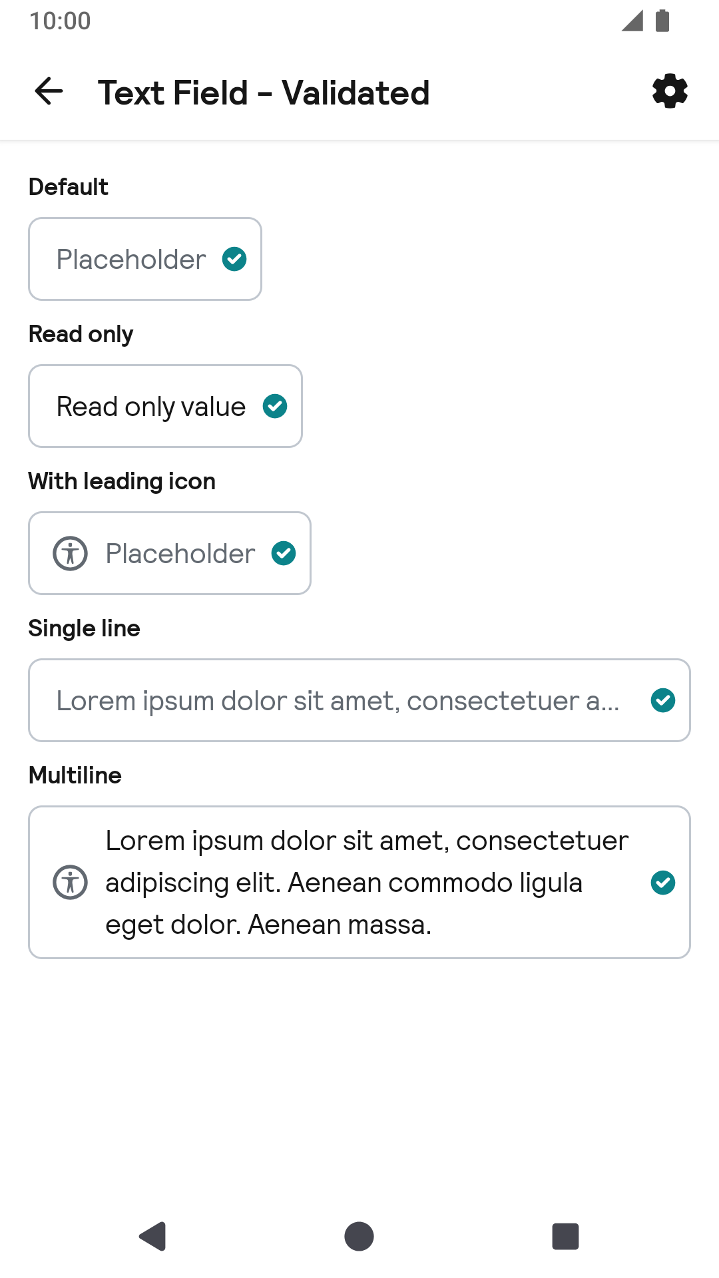Tap the back arrow in the header
Viewport: 719px width, 1278px height.
49,91
